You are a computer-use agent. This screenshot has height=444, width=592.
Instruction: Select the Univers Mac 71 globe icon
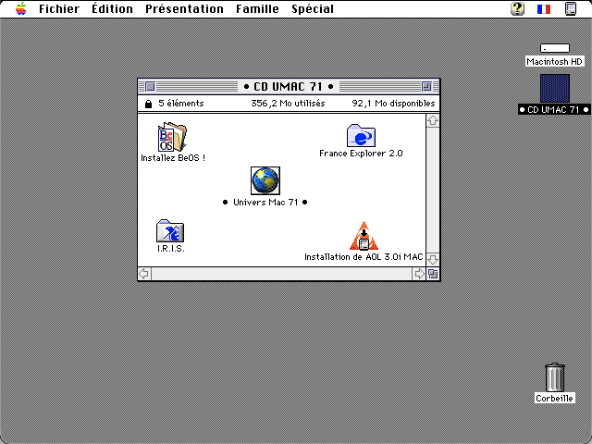[x=265, y=181]
